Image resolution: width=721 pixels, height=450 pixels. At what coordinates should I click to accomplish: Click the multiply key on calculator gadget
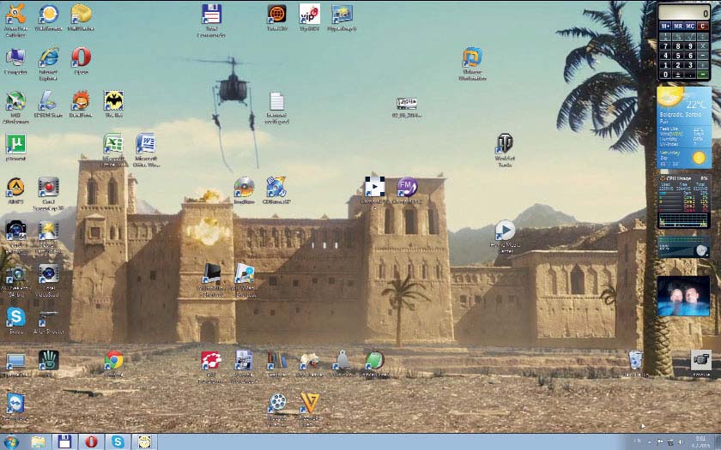click(702, 46)
